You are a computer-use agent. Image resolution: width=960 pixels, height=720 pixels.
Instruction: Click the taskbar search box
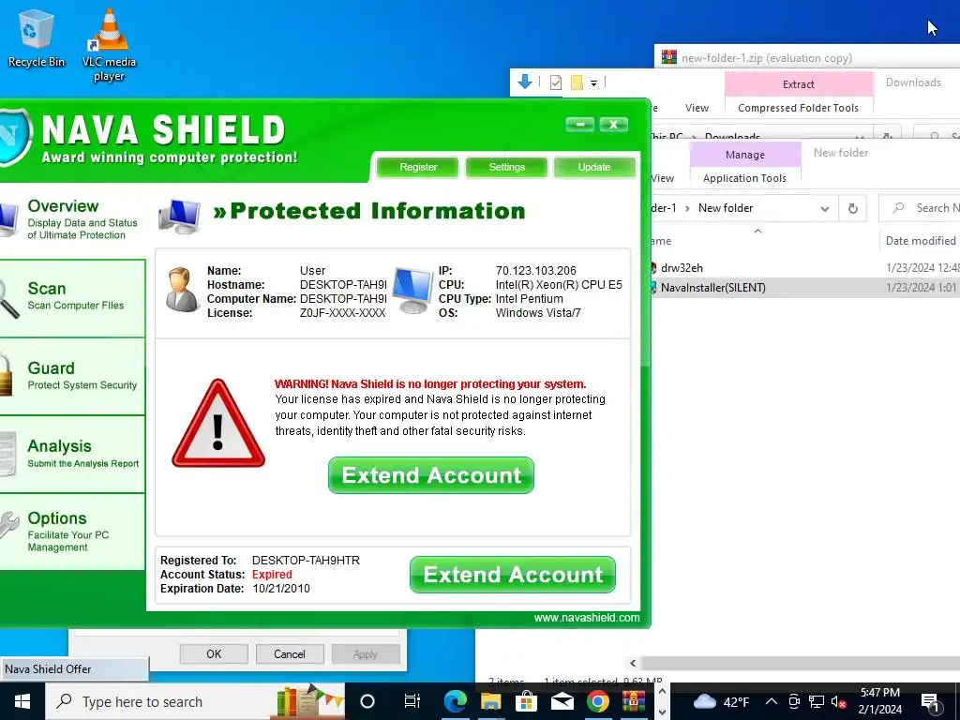tap(195, 701)
